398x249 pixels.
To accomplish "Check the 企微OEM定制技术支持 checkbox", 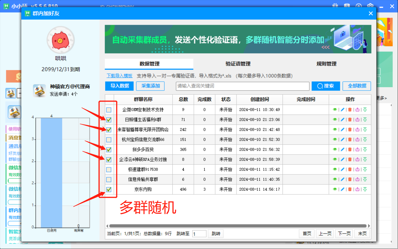I will click(108, 110).
